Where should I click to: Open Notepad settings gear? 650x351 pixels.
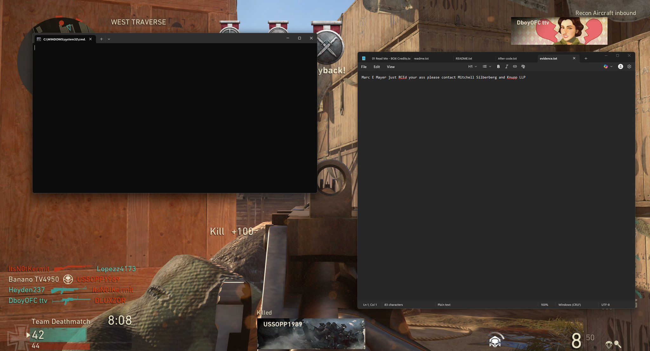click(x=629, y=67)
